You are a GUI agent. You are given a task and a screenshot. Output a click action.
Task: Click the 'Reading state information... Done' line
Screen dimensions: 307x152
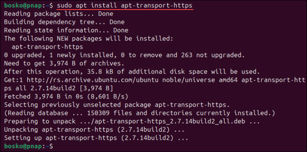pyautogui.click(x=66, y=30)
